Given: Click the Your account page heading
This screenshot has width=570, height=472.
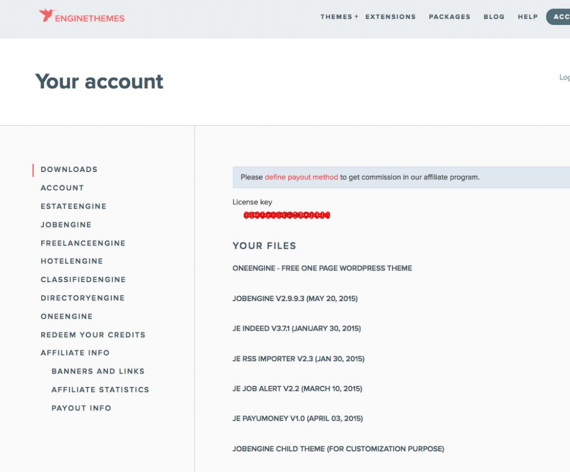Looking at the screenshot, I should click(99, 81).
